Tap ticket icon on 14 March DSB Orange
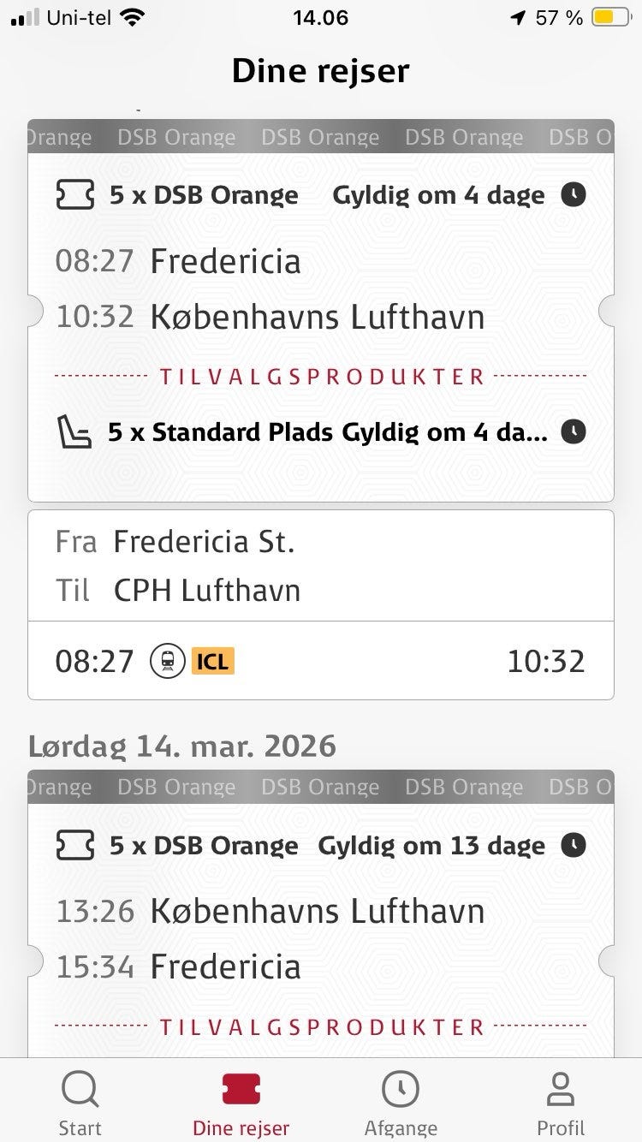642x1142 pixels. click(x=74, y=846)
